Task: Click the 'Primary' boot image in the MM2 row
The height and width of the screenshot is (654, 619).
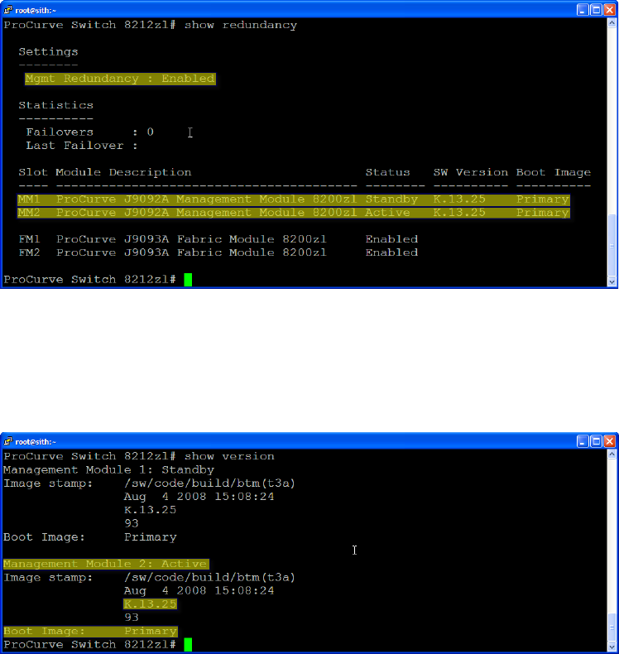Action: [542, 213]
